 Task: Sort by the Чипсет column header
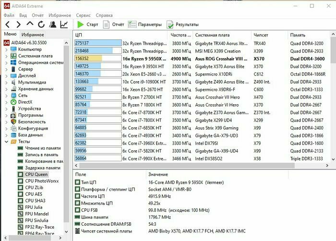(x=269, y=35)
